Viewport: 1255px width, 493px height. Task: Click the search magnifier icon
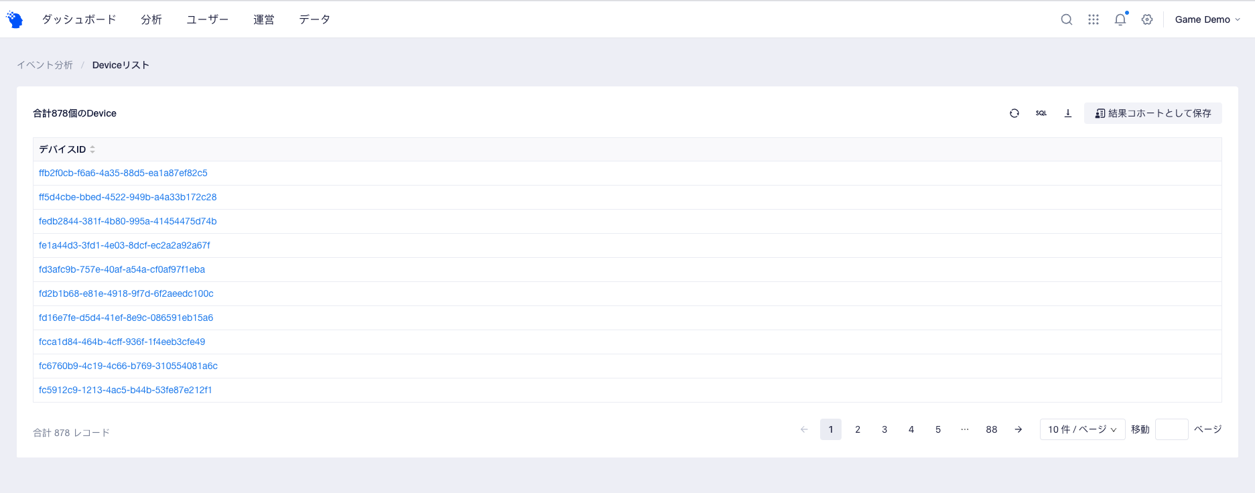[x=1067, y=19]
